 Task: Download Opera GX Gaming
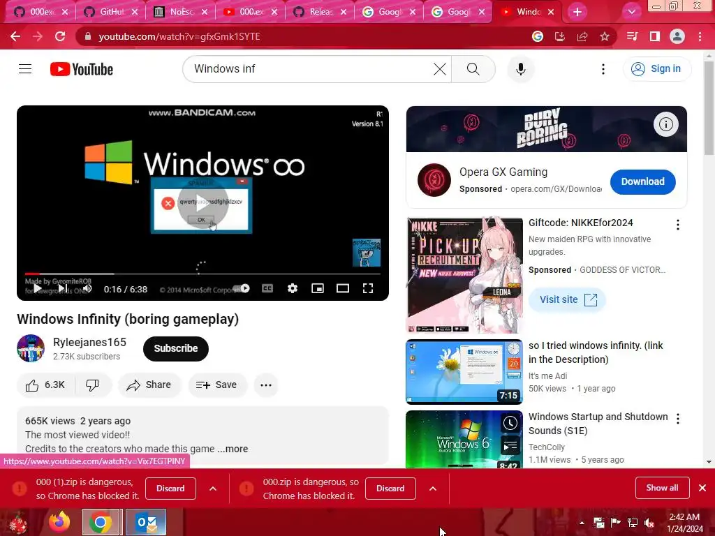tap(642, 182)
